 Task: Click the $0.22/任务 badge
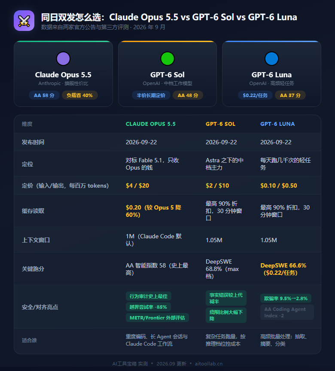tap(255, 95)
